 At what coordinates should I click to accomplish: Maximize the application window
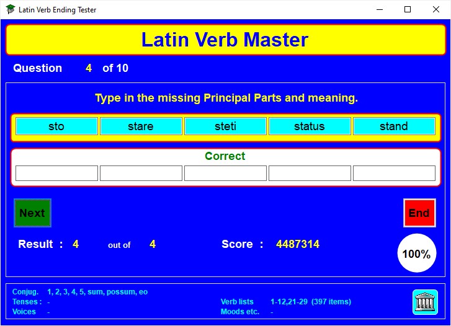click(408, 9)
